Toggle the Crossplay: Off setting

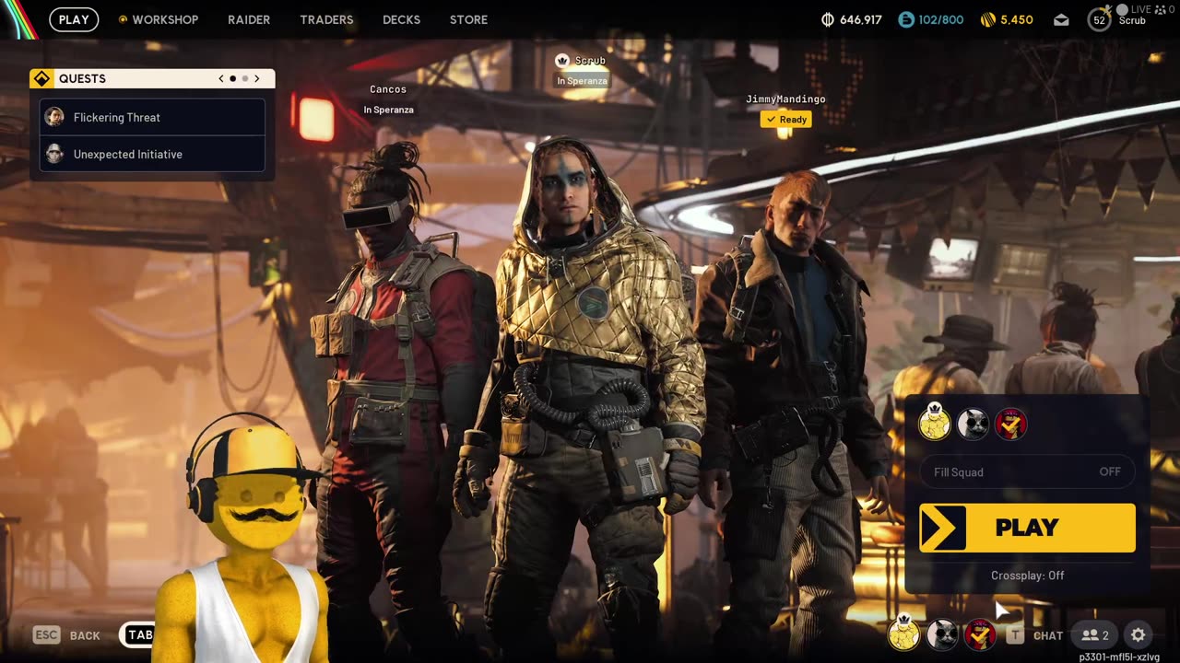tap(1027, 576)
